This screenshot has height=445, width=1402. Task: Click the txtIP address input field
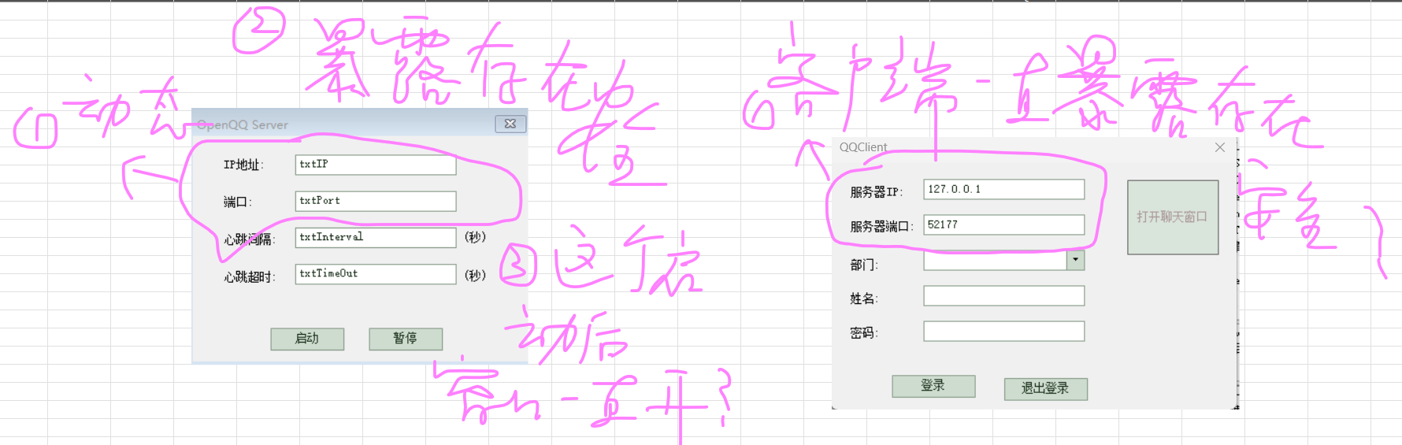click(376, 165)
